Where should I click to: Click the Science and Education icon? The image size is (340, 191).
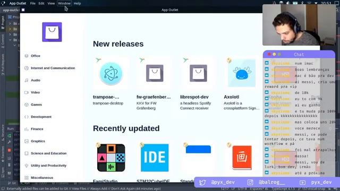(x=27, y=153)
